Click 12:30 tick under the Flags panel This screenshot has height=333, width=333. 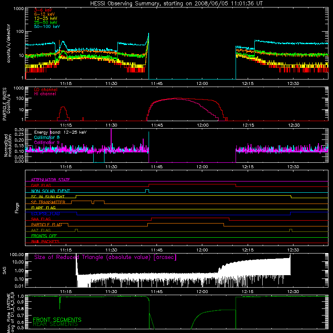pos(293,250)
